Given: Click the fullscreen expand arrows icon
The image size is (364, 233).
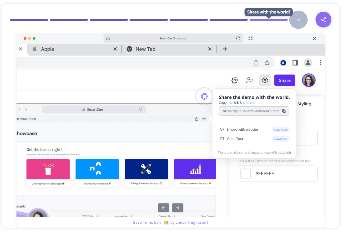Looking at the screenshot, I should tap(250, 38).
